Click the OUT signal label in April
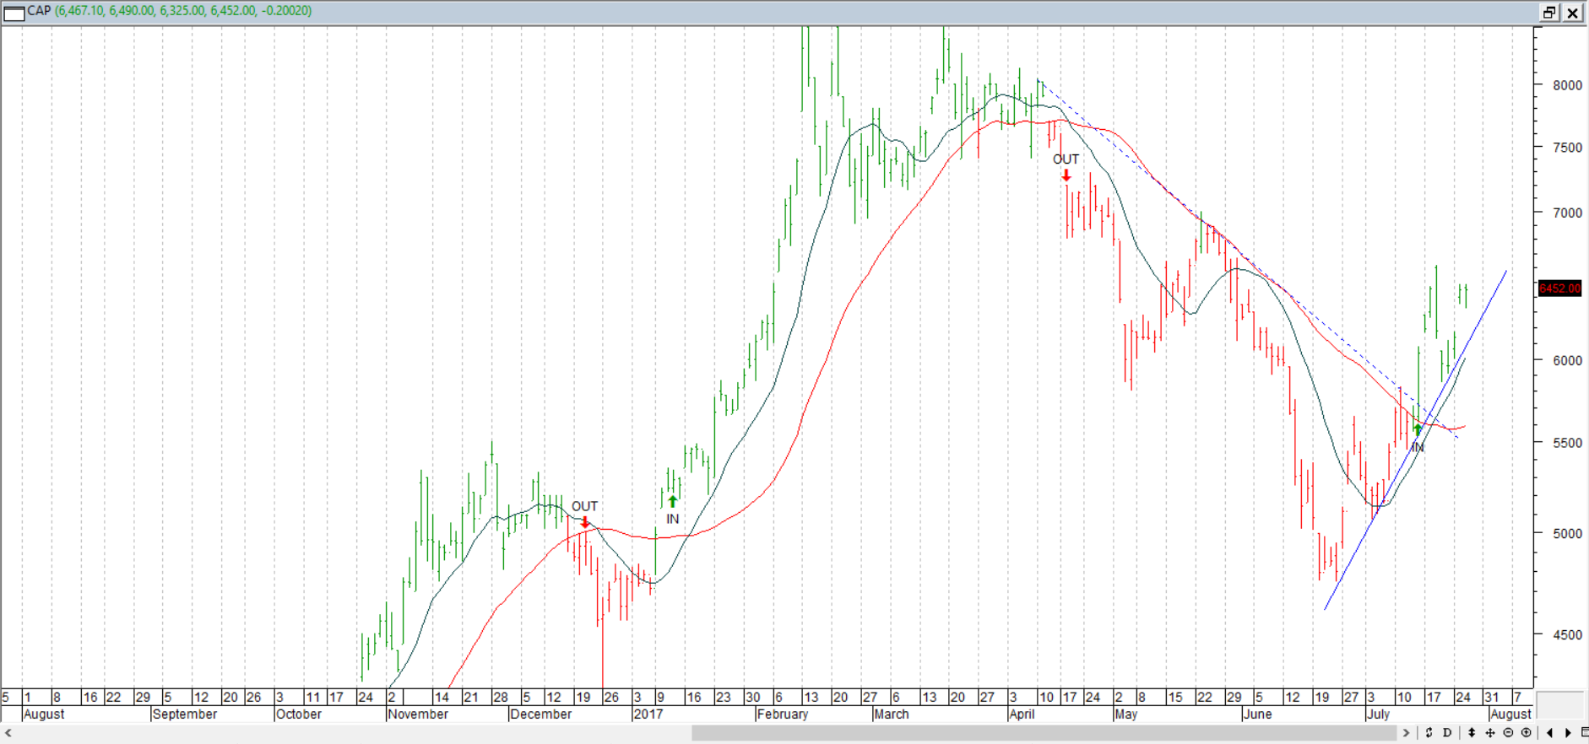This screenshot has width=1589, height=744. coord(1066,159)
